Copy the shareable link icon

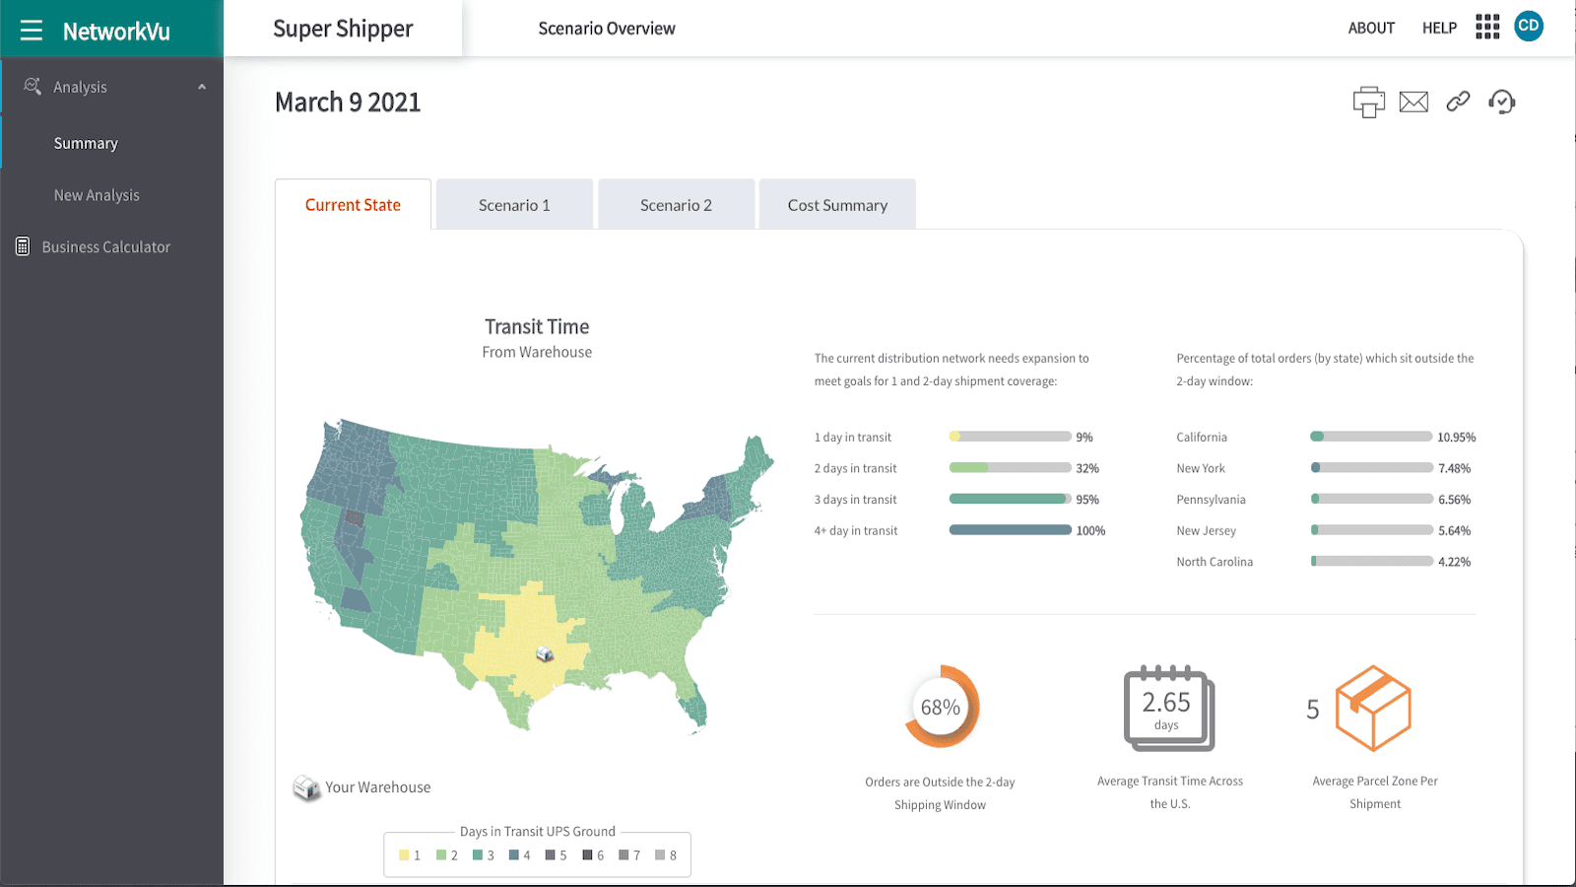1457,102
